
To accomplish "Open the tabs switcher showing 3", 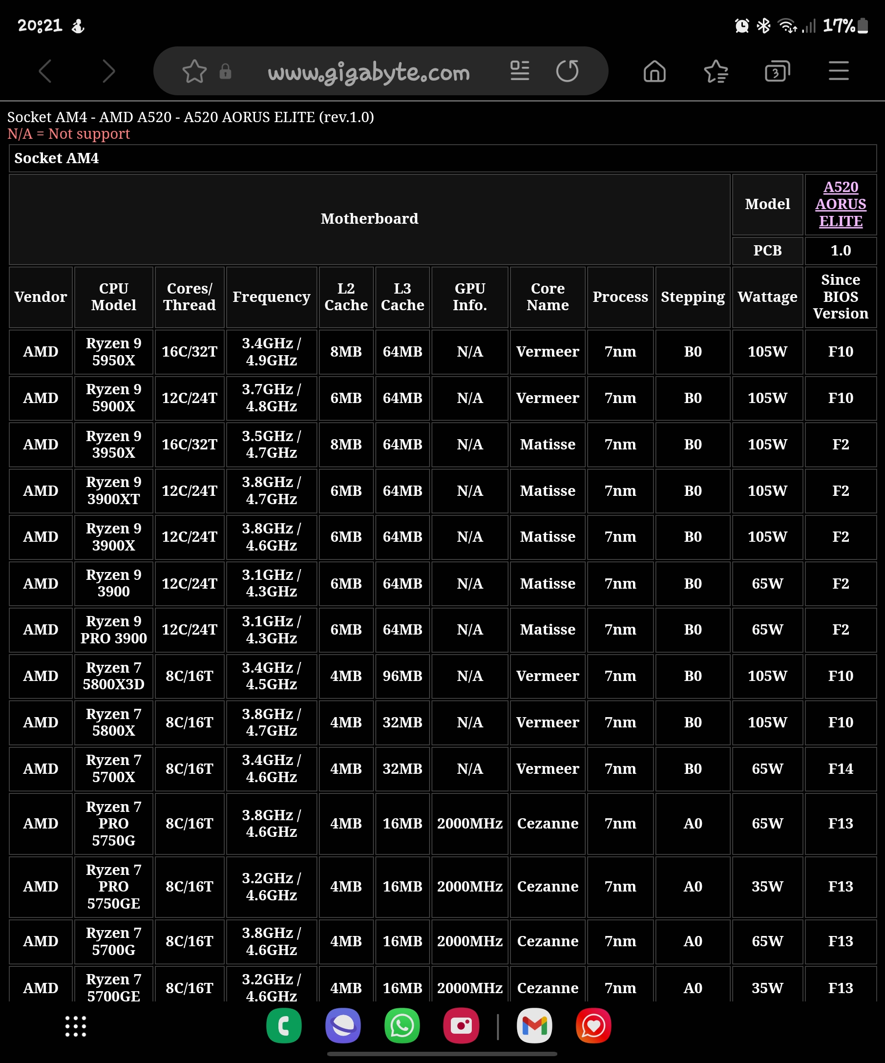I will pos(777,71).
